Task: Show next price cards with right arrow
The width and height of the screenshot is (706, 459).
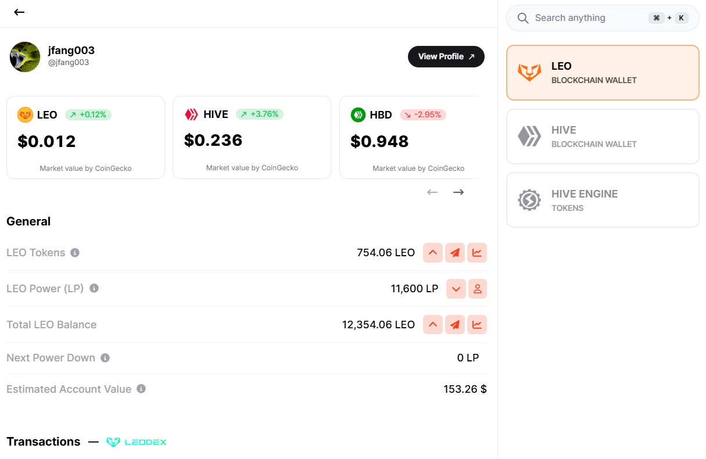Action: pyautogui.click(x=458, y=192)
